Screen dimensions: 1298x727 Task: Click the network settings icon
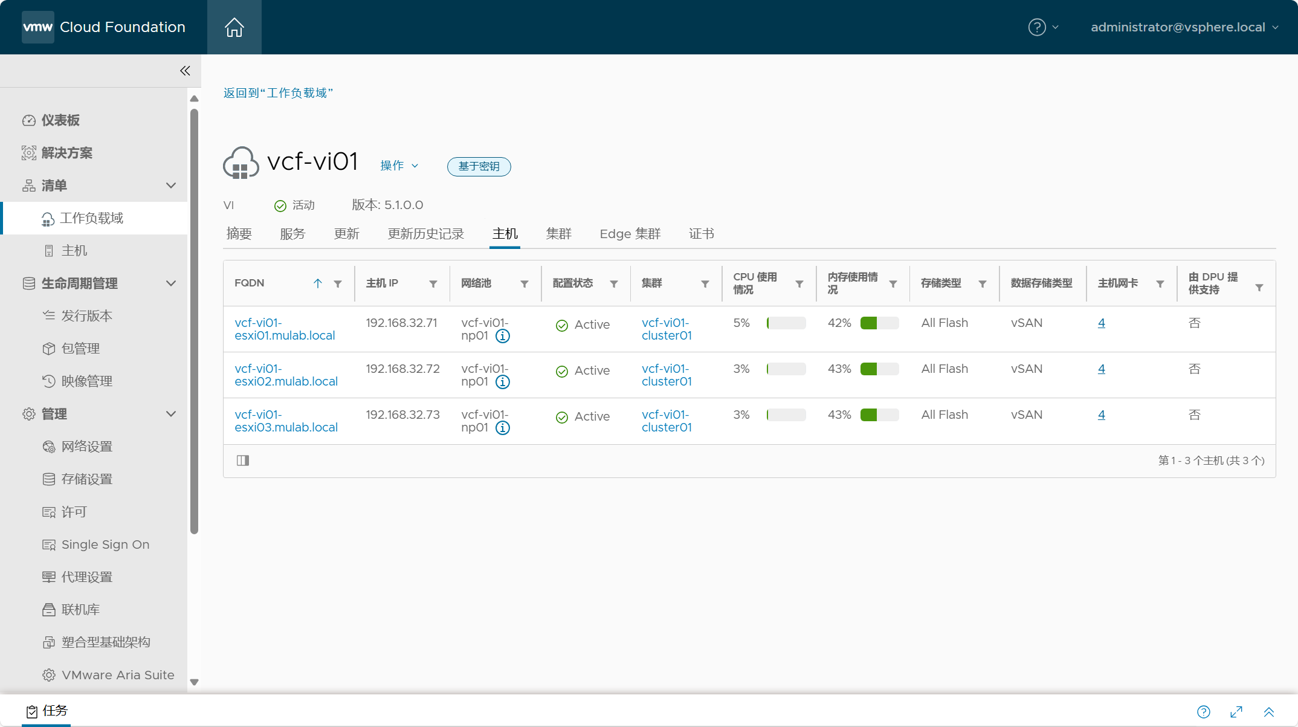coord(49,446)
